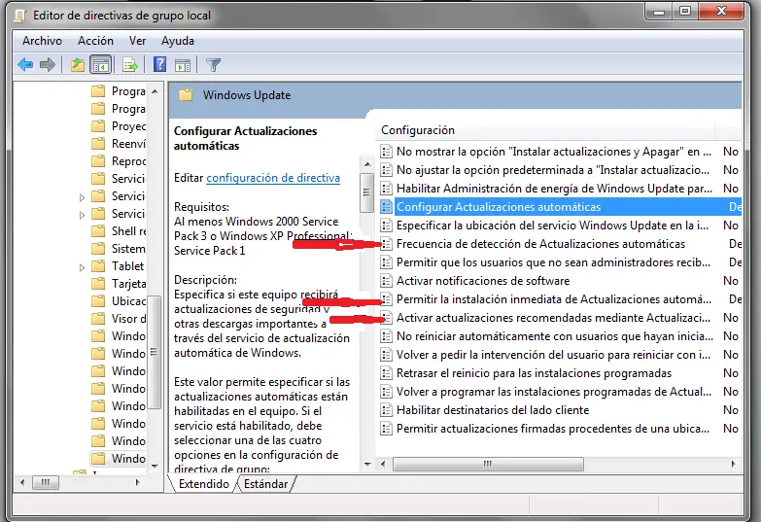The width and height of the screenshot is (761, 522).
Task: Click the Configuración column header
Action: click(x=544, y=130)
